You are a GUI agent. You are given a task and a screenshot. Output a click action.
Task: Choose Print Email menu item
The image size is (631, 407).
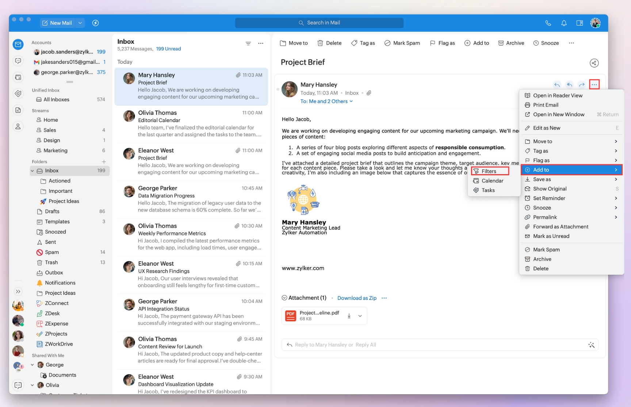(571, 105)
